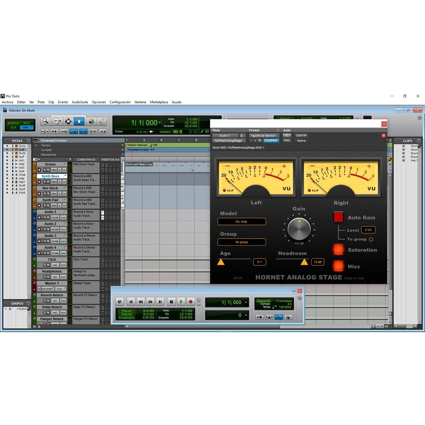Open the Archivo menu
The image size is (425, 425).
point(7,102)
